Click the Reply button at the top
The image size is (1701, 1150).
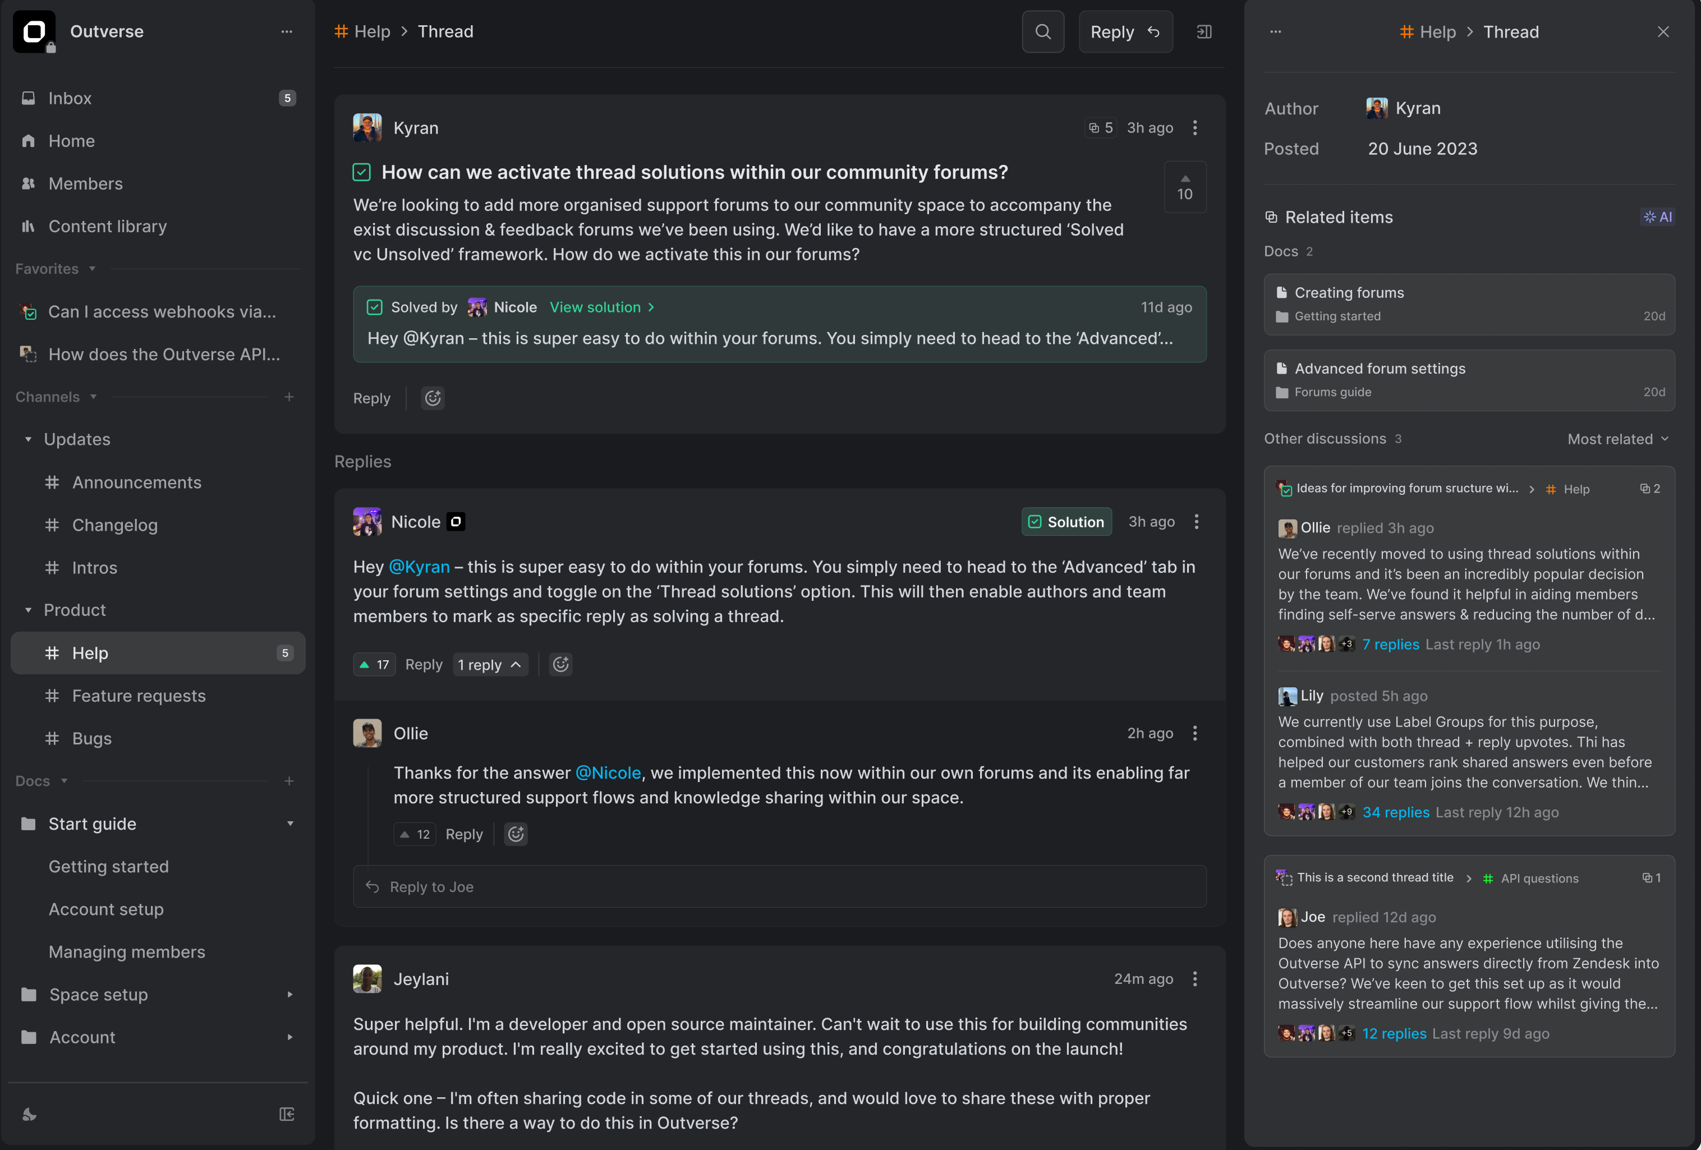1125,31
